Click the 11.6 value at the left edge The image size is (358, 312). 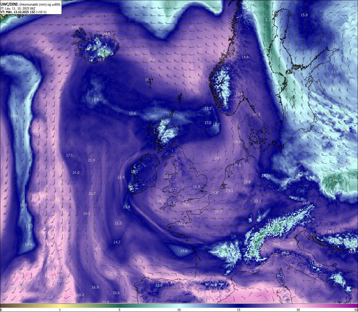18,59
